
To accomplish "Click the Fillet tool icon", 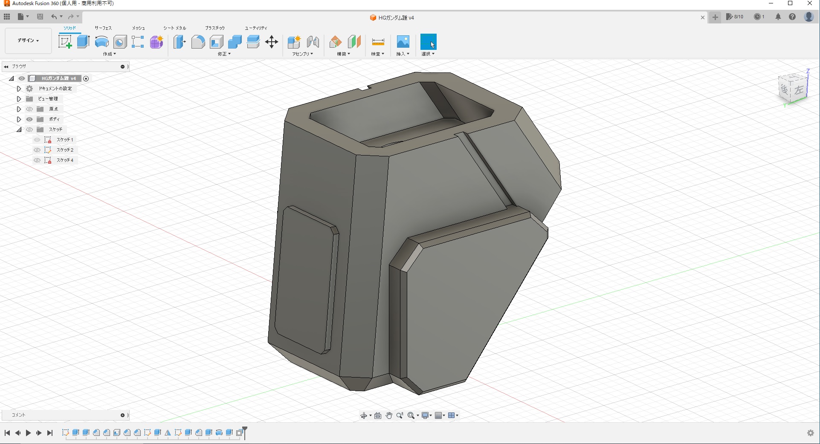I will tap(198, 42).
